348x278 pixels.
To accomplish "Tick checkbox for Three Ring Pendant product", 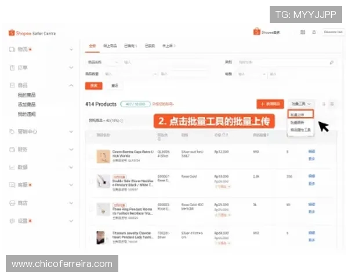I will (x=90, y=209).
